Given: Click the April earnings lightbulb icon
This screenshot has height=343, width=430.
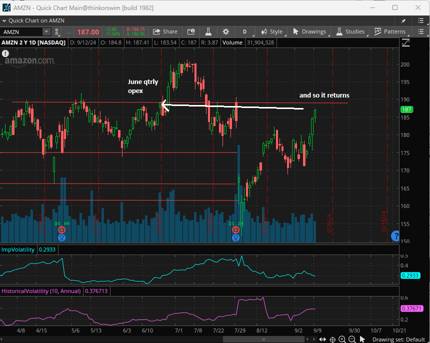Looking at the screenshot, I should coord(62,237).
